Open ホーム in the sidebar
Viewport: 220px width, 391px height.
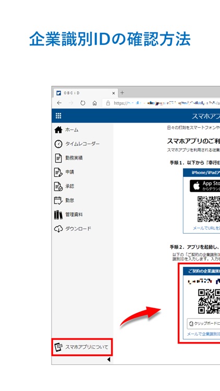point(72,130)
